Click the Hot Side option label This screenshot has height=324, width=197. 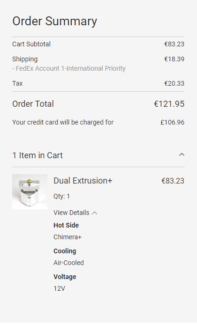coord(66,225)
